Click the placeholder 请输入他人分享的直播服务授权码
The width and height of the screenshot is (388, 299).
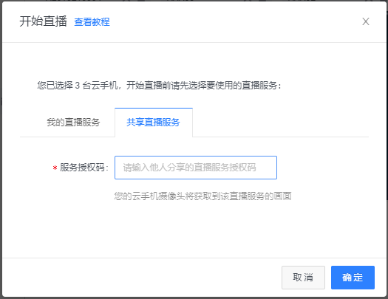pyautogui.click(x=189, y=168)
